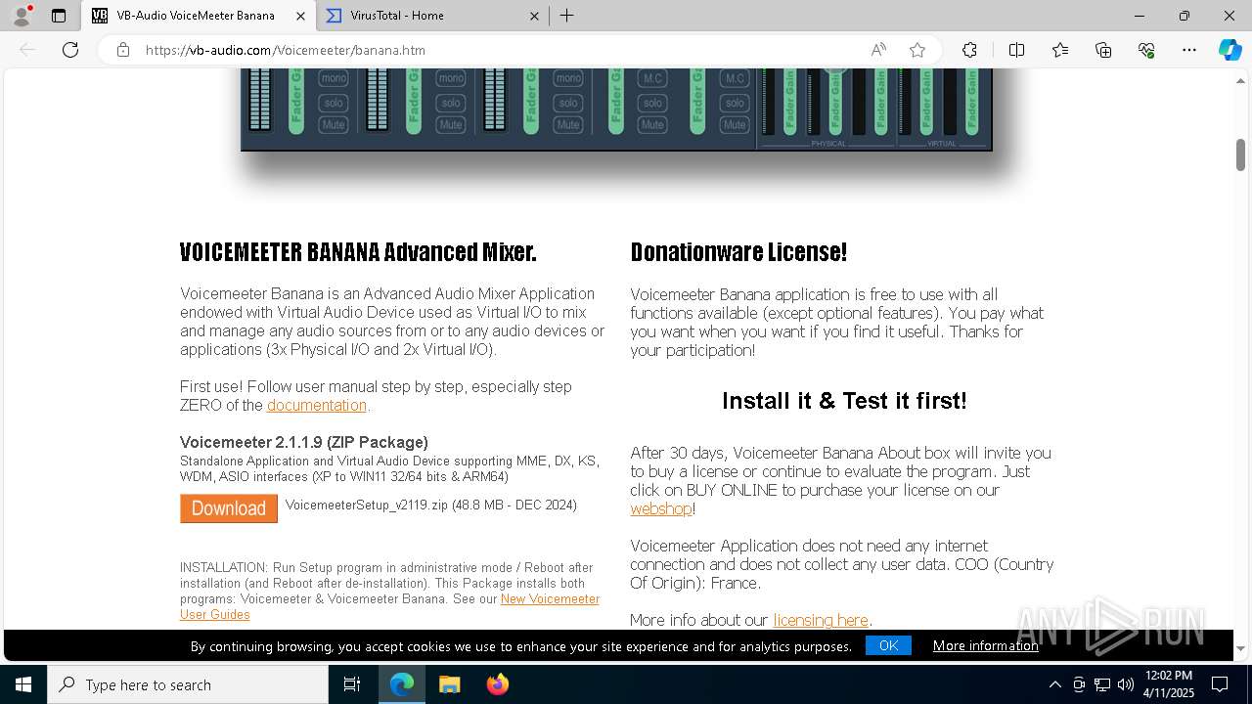Select the VB-Audio VoiceMeeter Banana tab
The image size is (1252, 704).
tap(197, 16)
